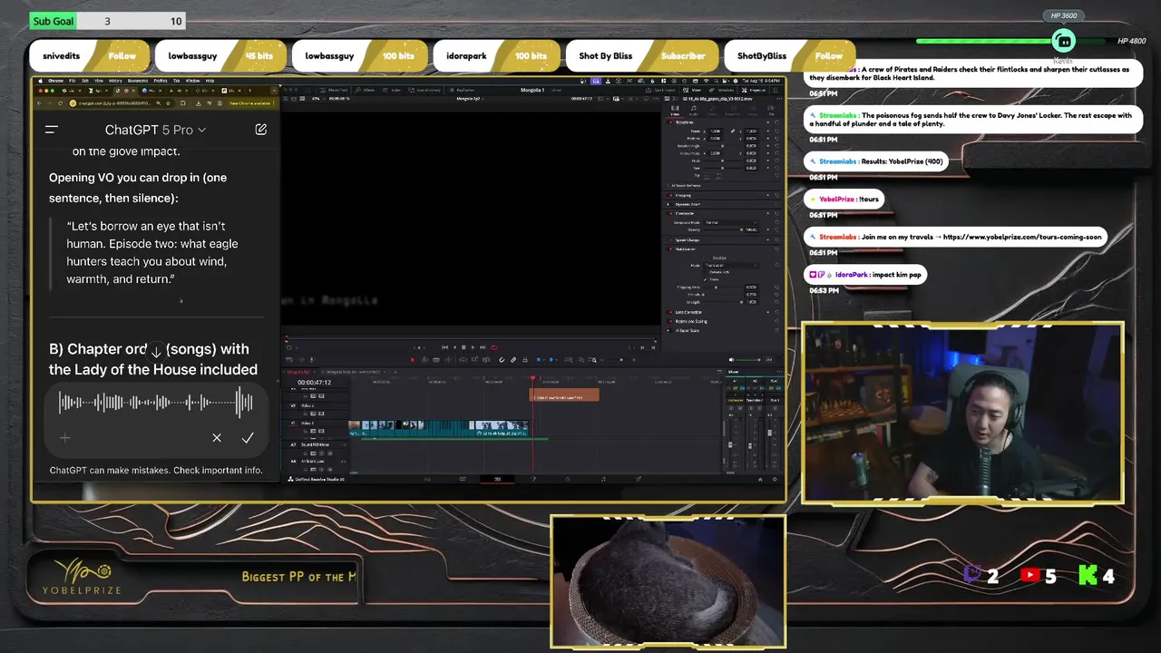
Task: Open Chrome downloads icon
Action: tap(199, 103)
